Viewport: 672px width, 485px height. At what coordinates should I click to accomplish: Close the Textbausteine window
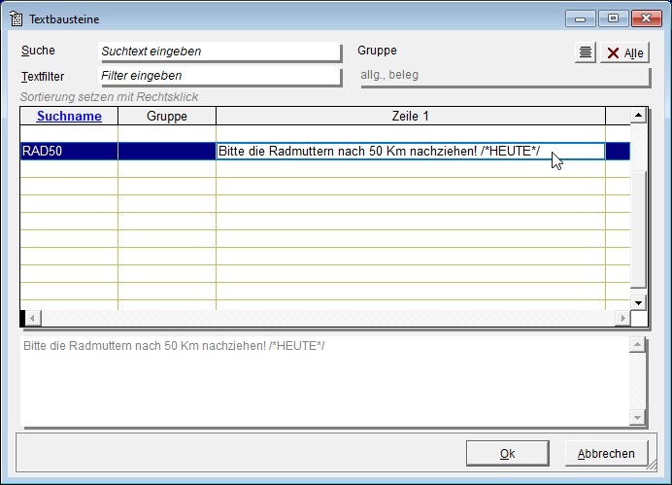pos(647,18)
